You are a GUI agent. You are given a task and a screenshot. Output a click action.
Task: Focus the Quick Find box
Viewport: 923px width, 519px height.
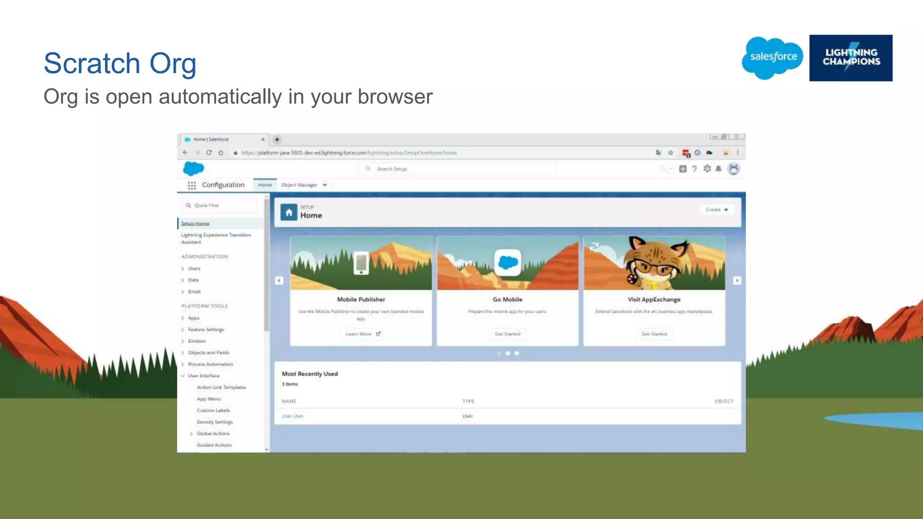click(x=220, y=205)
